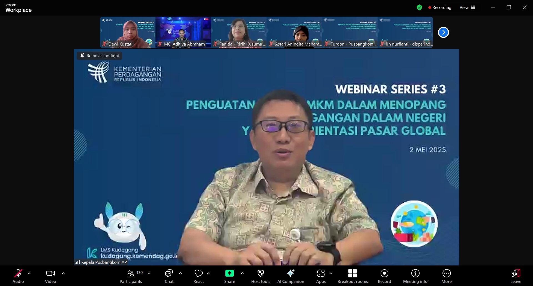Image resolution: width=533 pixels, height=286 pixels.
Task: Expand audio options arrow next to Audio
Action: coord(29,274)
